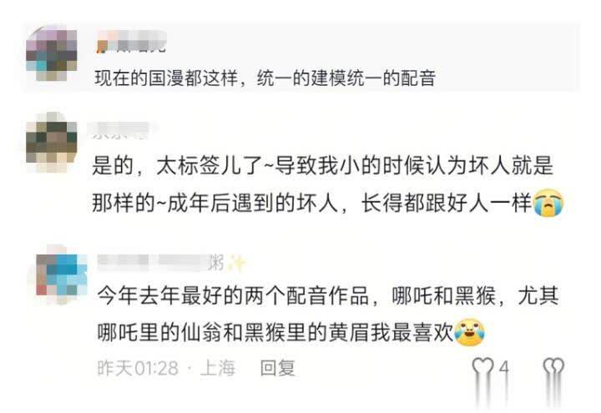Click orange badge before first username
The width and height of the screenshot is (601, 413).
point(102,46)
